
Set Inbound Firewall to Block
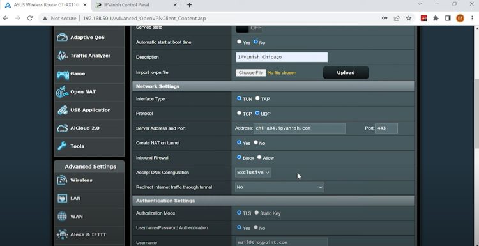coord(240,157)
